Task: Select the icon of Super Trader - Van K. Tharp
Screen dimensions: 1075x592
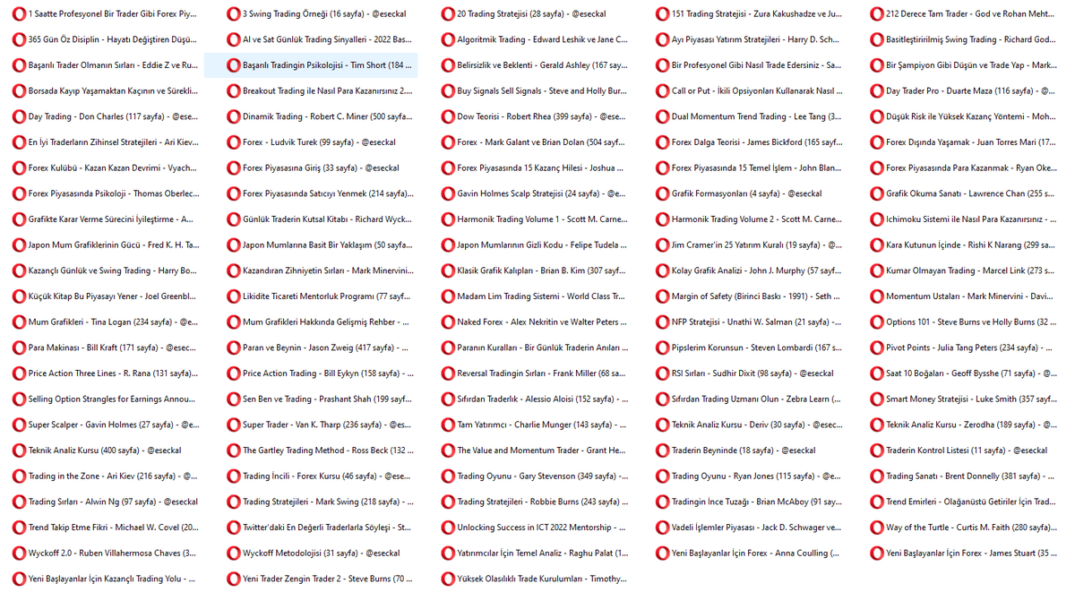Action: click(234, 425)
